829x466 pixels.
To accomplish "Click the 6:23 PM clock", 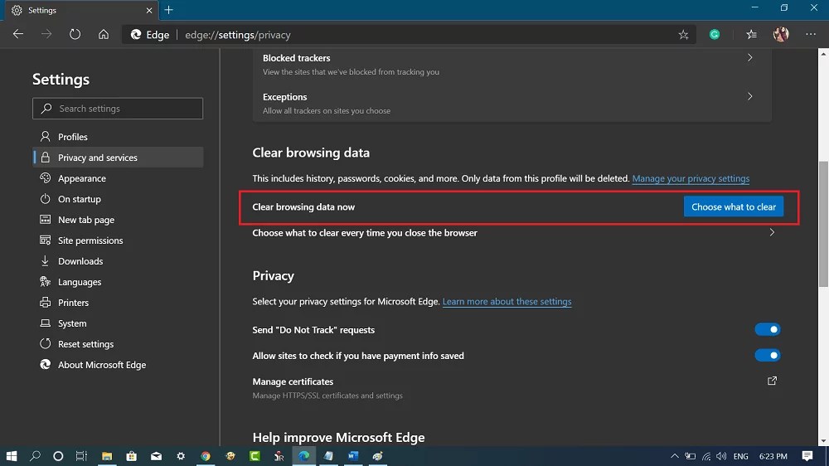I will point(773,456).
